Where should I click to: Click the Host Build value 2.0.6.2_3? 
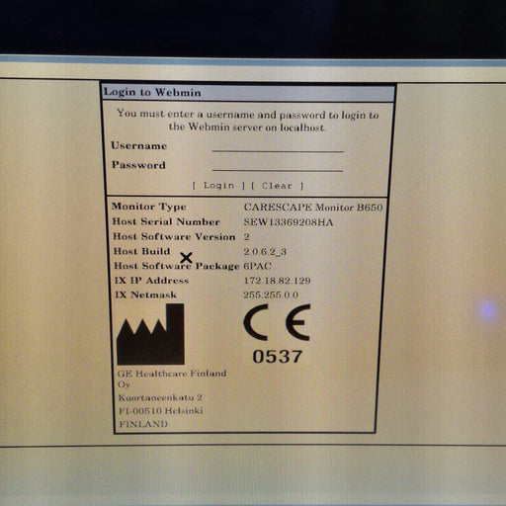click(265, 252)
